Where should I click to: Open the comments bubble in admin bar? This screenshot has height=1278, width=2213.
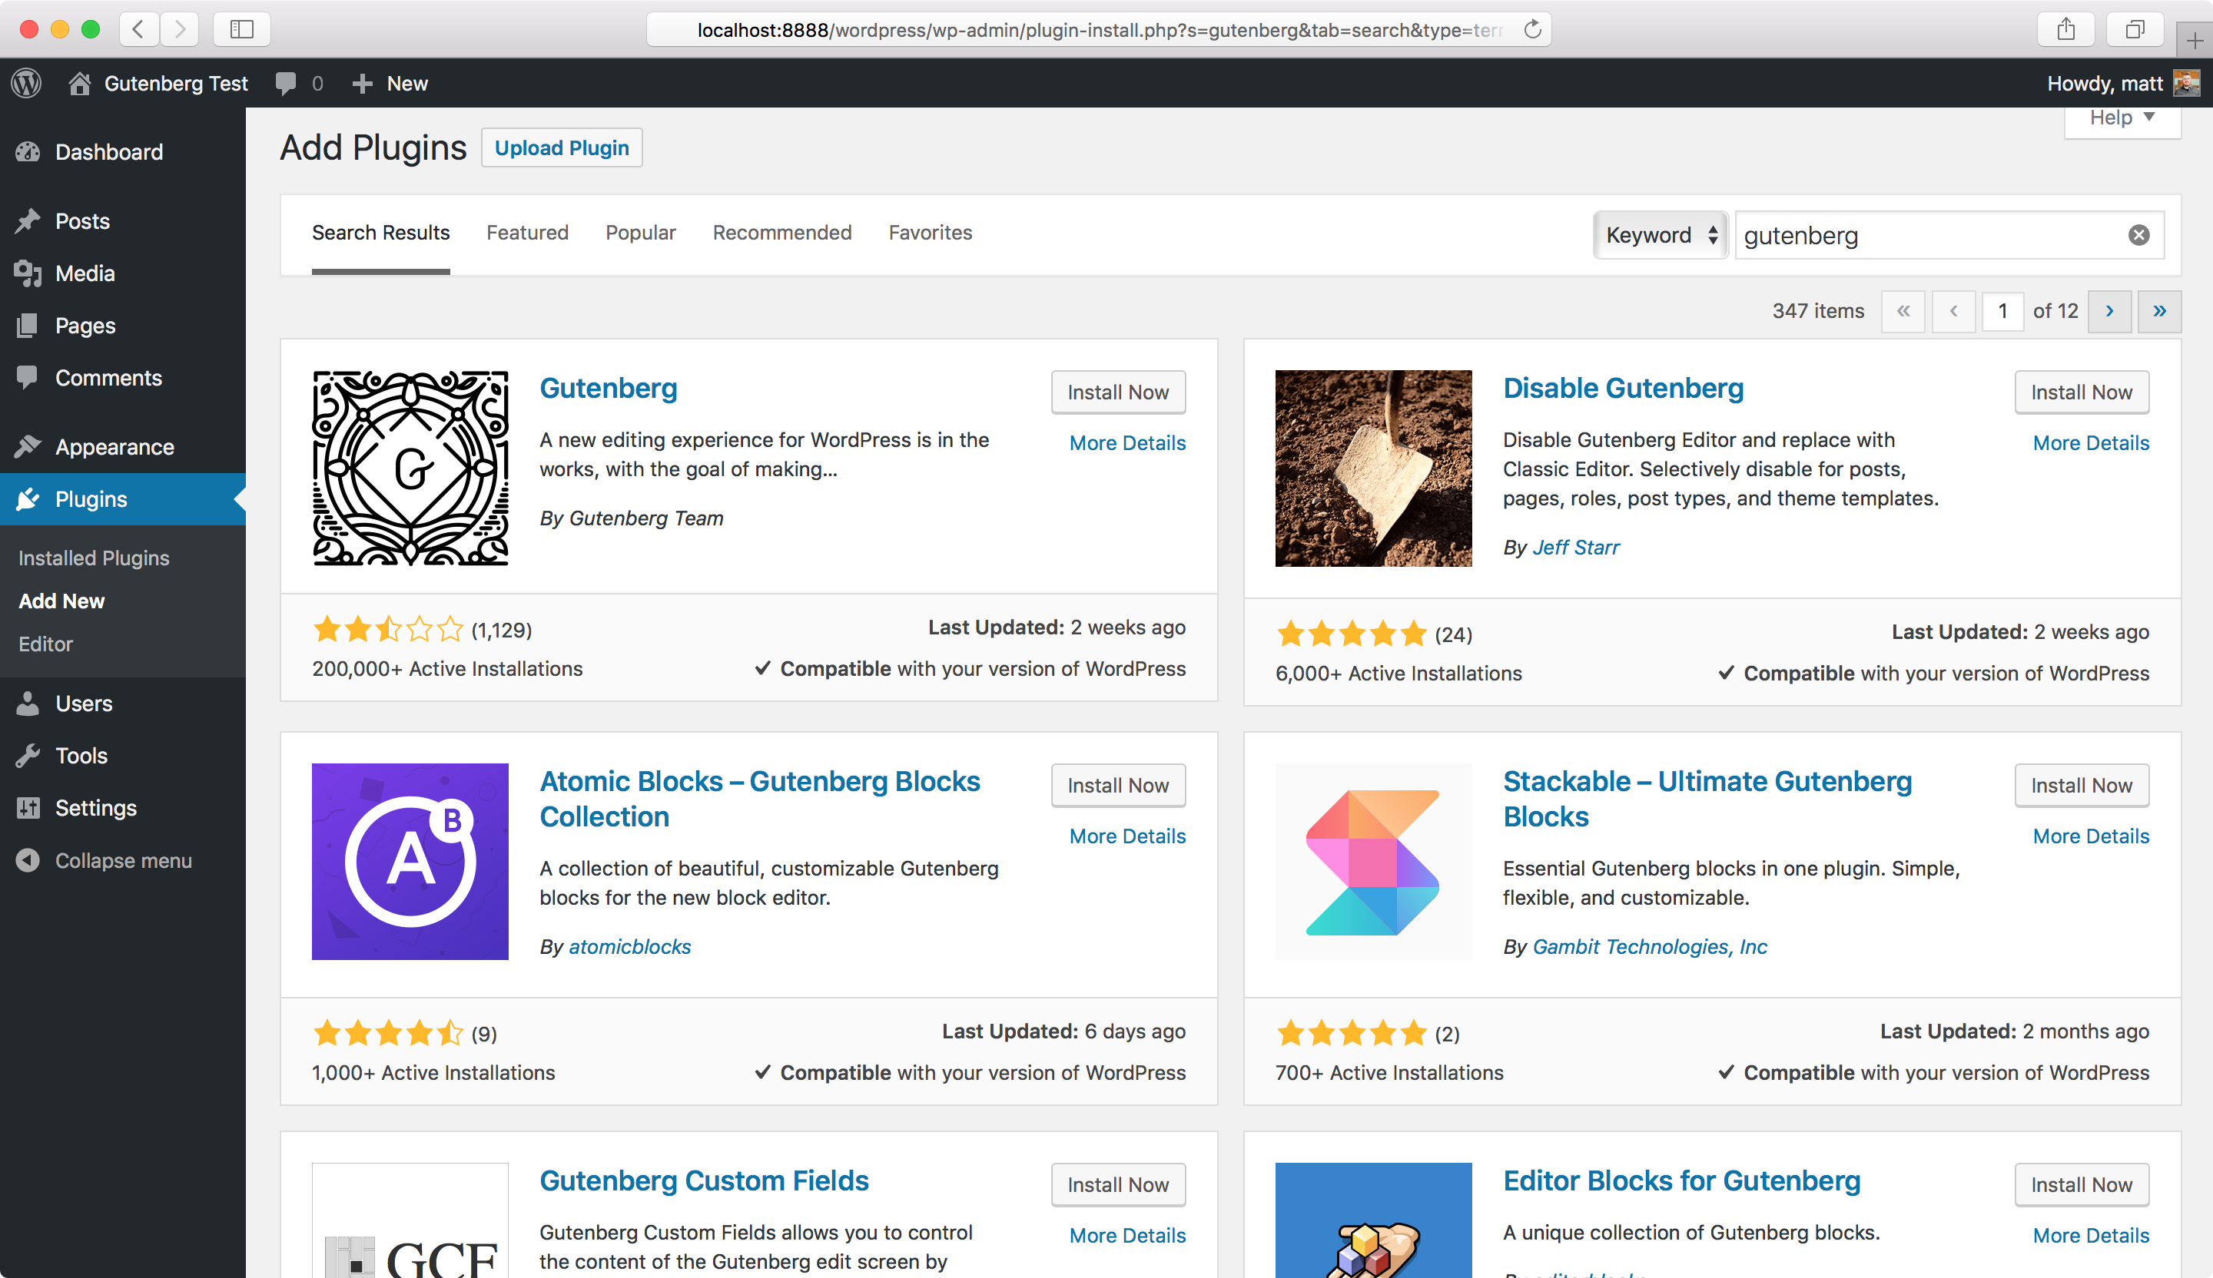285,84
